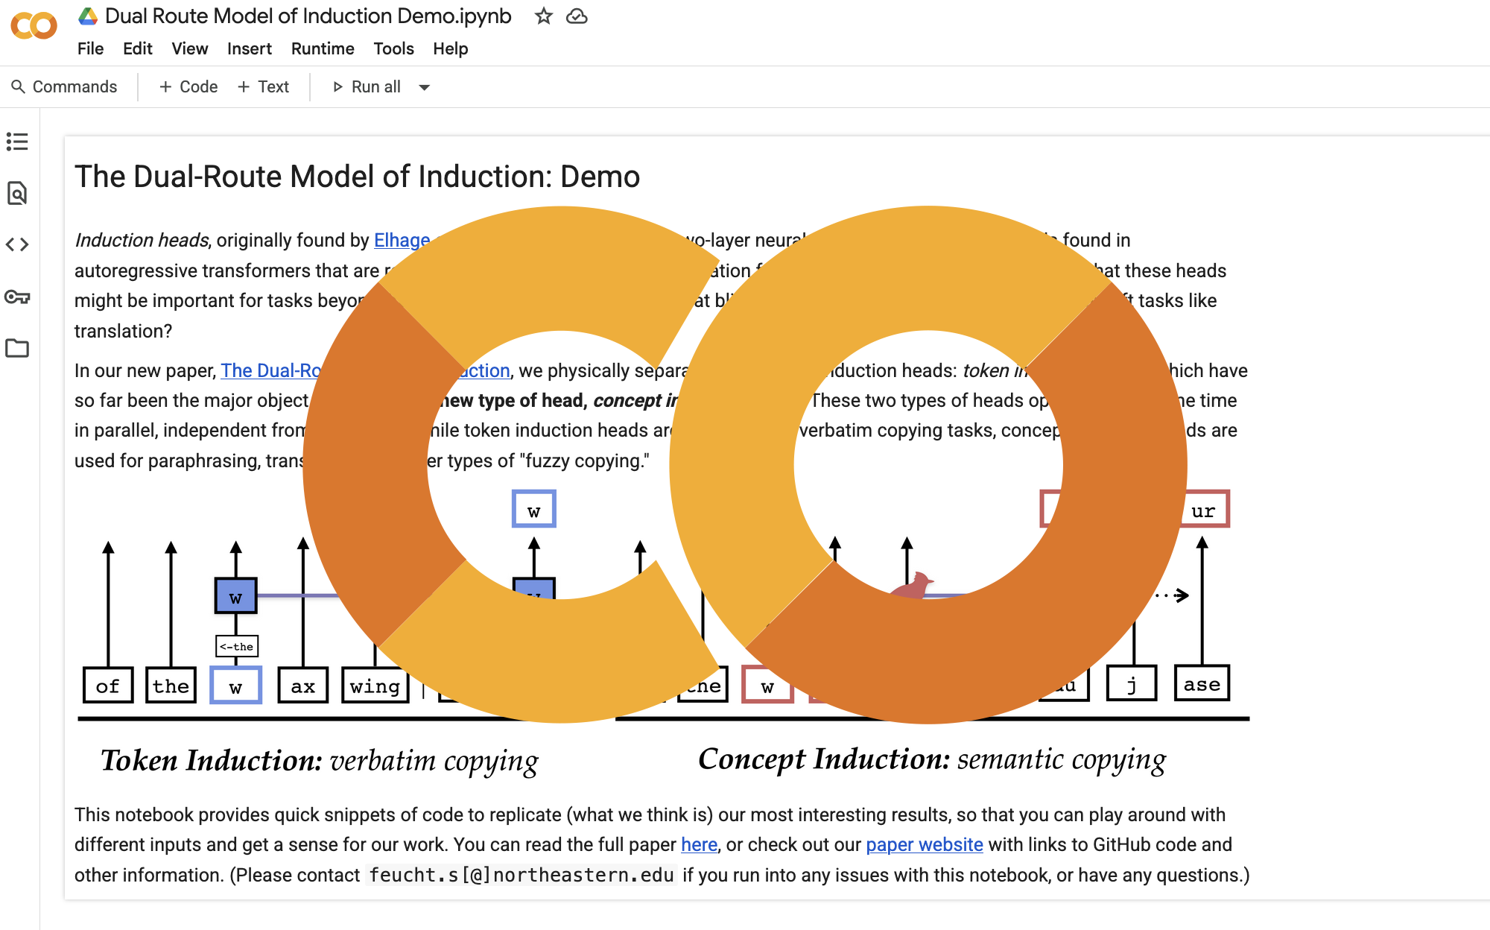Open the 'here' full paper link
The width and height of the screenshot is (1490, 930).
click(x=699, y=844)
